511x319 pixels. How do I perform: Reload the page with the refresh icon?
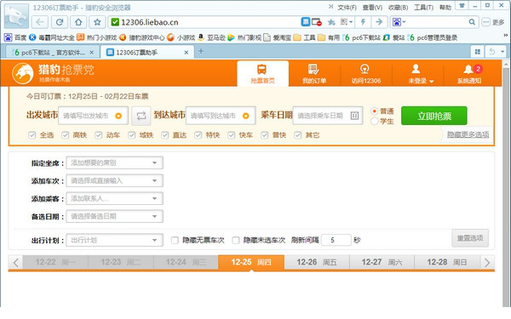[60, 22]
